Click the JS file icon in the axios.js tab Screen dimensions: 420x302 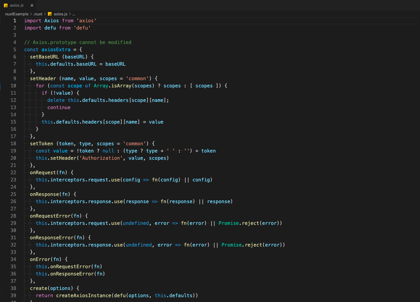coord(6,5)
